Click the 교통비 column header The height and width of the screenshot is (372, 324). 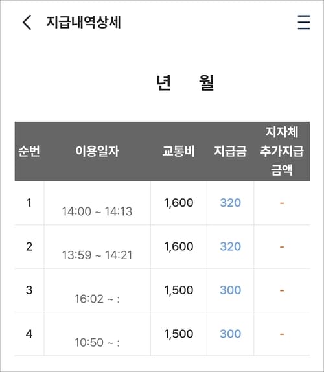[179, 151]
